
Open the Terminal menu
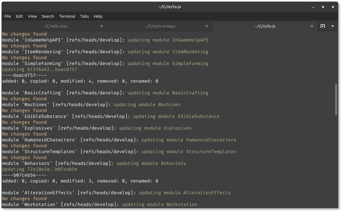(67, 16)
